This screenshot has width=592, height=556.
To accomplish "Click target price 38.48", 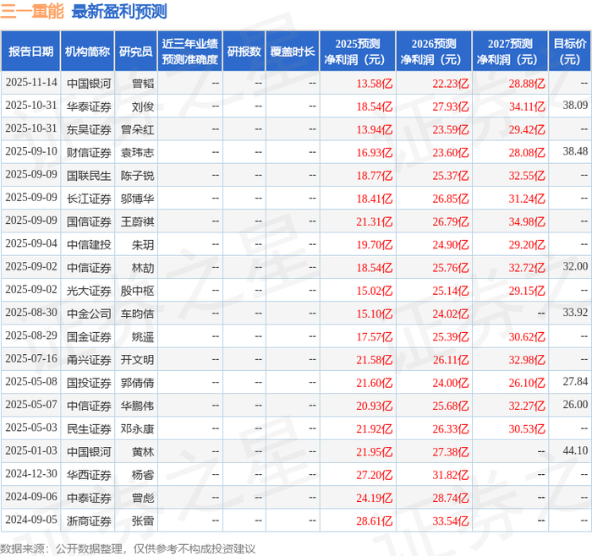I will [x=575, y=151].
